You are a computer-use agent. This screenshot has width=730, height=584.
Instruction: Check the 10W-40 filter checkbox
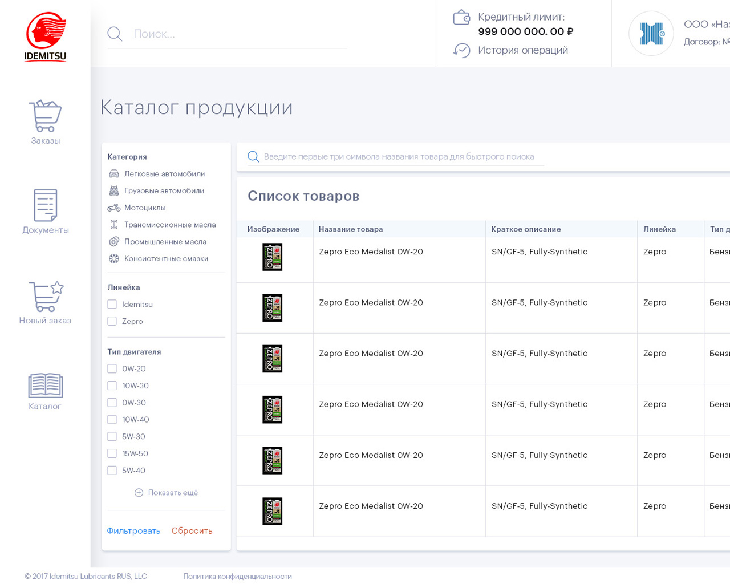[112, 420]
